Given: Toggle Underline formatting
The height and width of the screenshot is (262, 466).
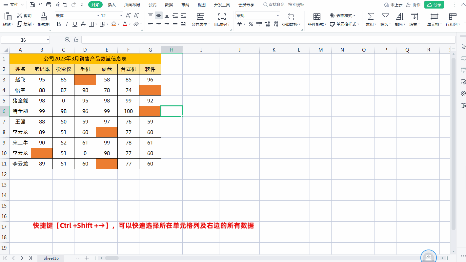Looking at the screenshot, I should pos(75,24).
